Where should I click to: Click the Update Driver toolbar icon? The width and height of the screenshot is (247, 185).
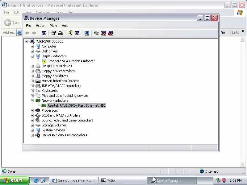(96, 33)
